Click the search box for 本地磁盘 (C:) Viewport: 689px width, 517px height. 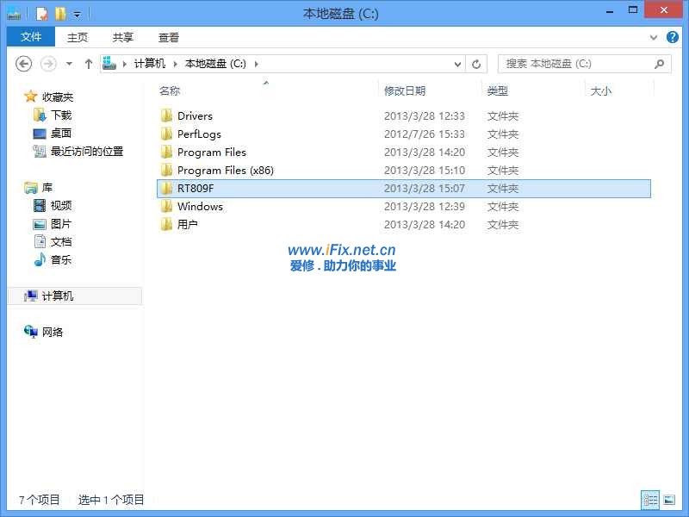tap(577, 64)
